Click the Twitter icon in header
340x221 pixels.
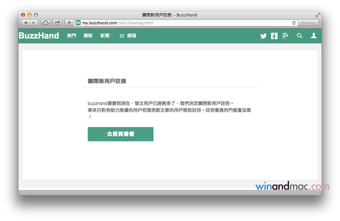(x=263, y=36)
